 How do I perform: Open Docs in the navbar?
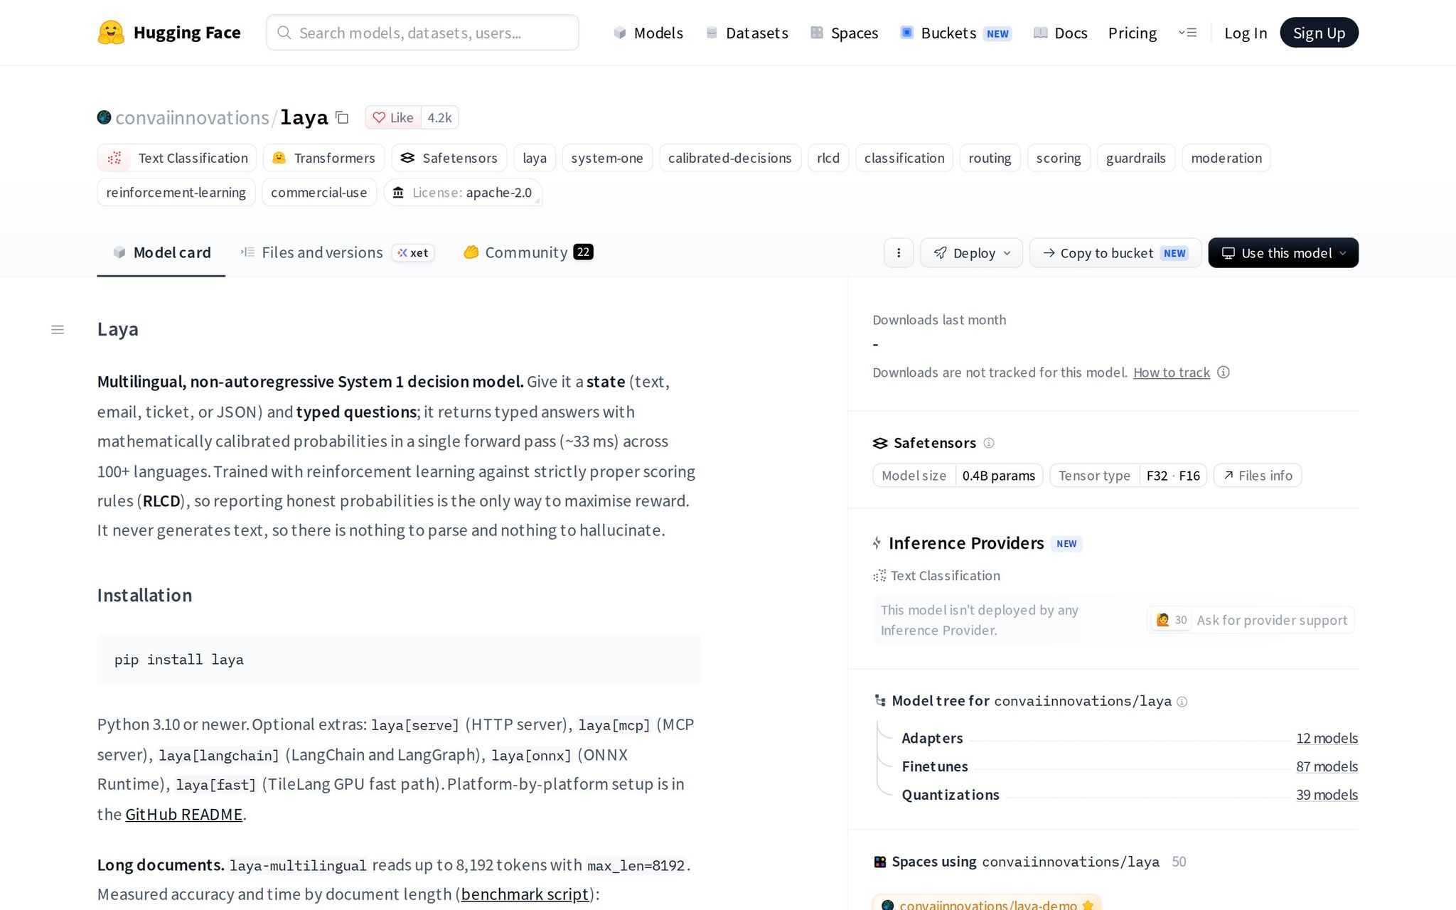pyautogui.click(x=1061, y=33)
